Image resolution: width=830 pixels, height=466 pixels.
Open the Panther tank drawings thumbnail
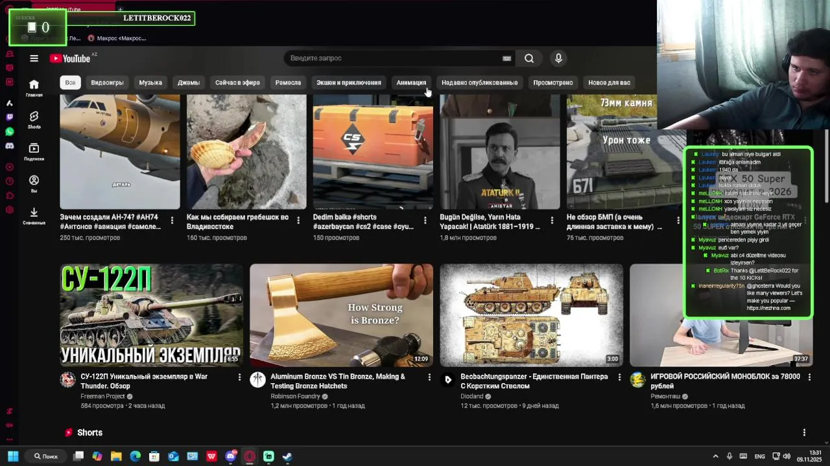click(x=532, y=315)
